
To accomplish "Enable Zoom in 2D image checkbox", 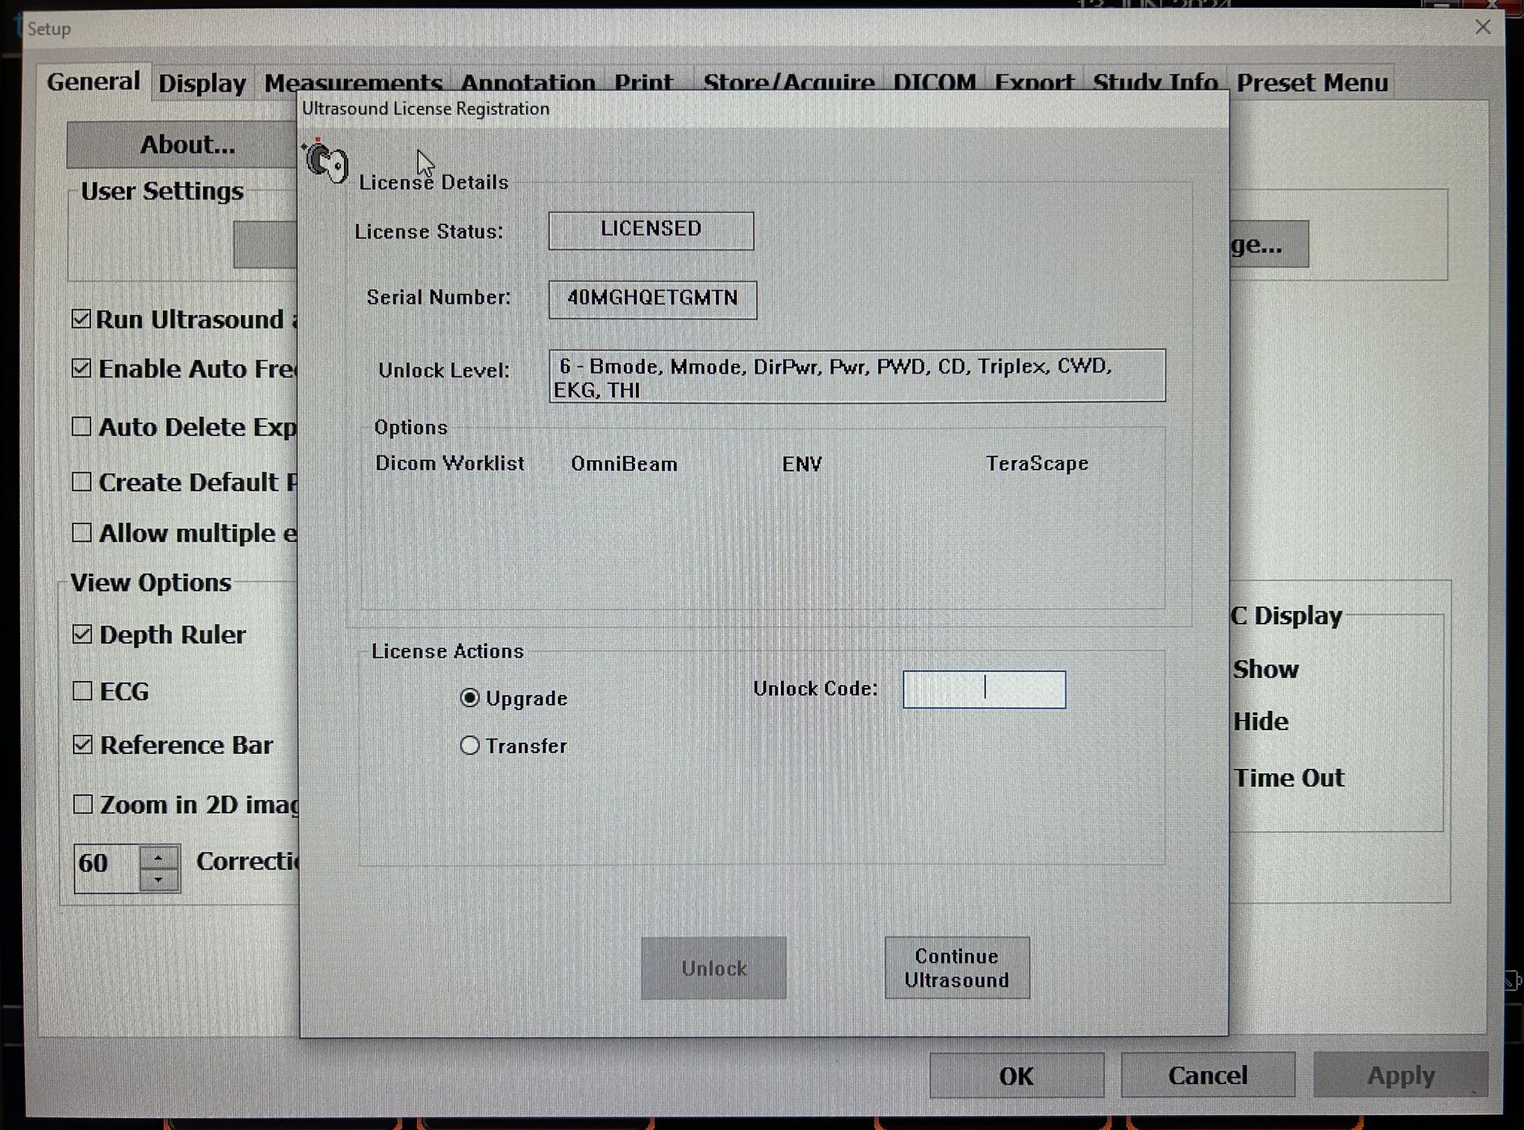I will 83,804.
